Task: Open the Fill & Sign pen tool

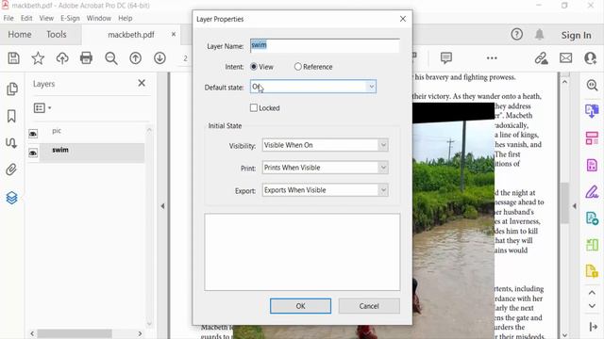Action: point(592,191)
